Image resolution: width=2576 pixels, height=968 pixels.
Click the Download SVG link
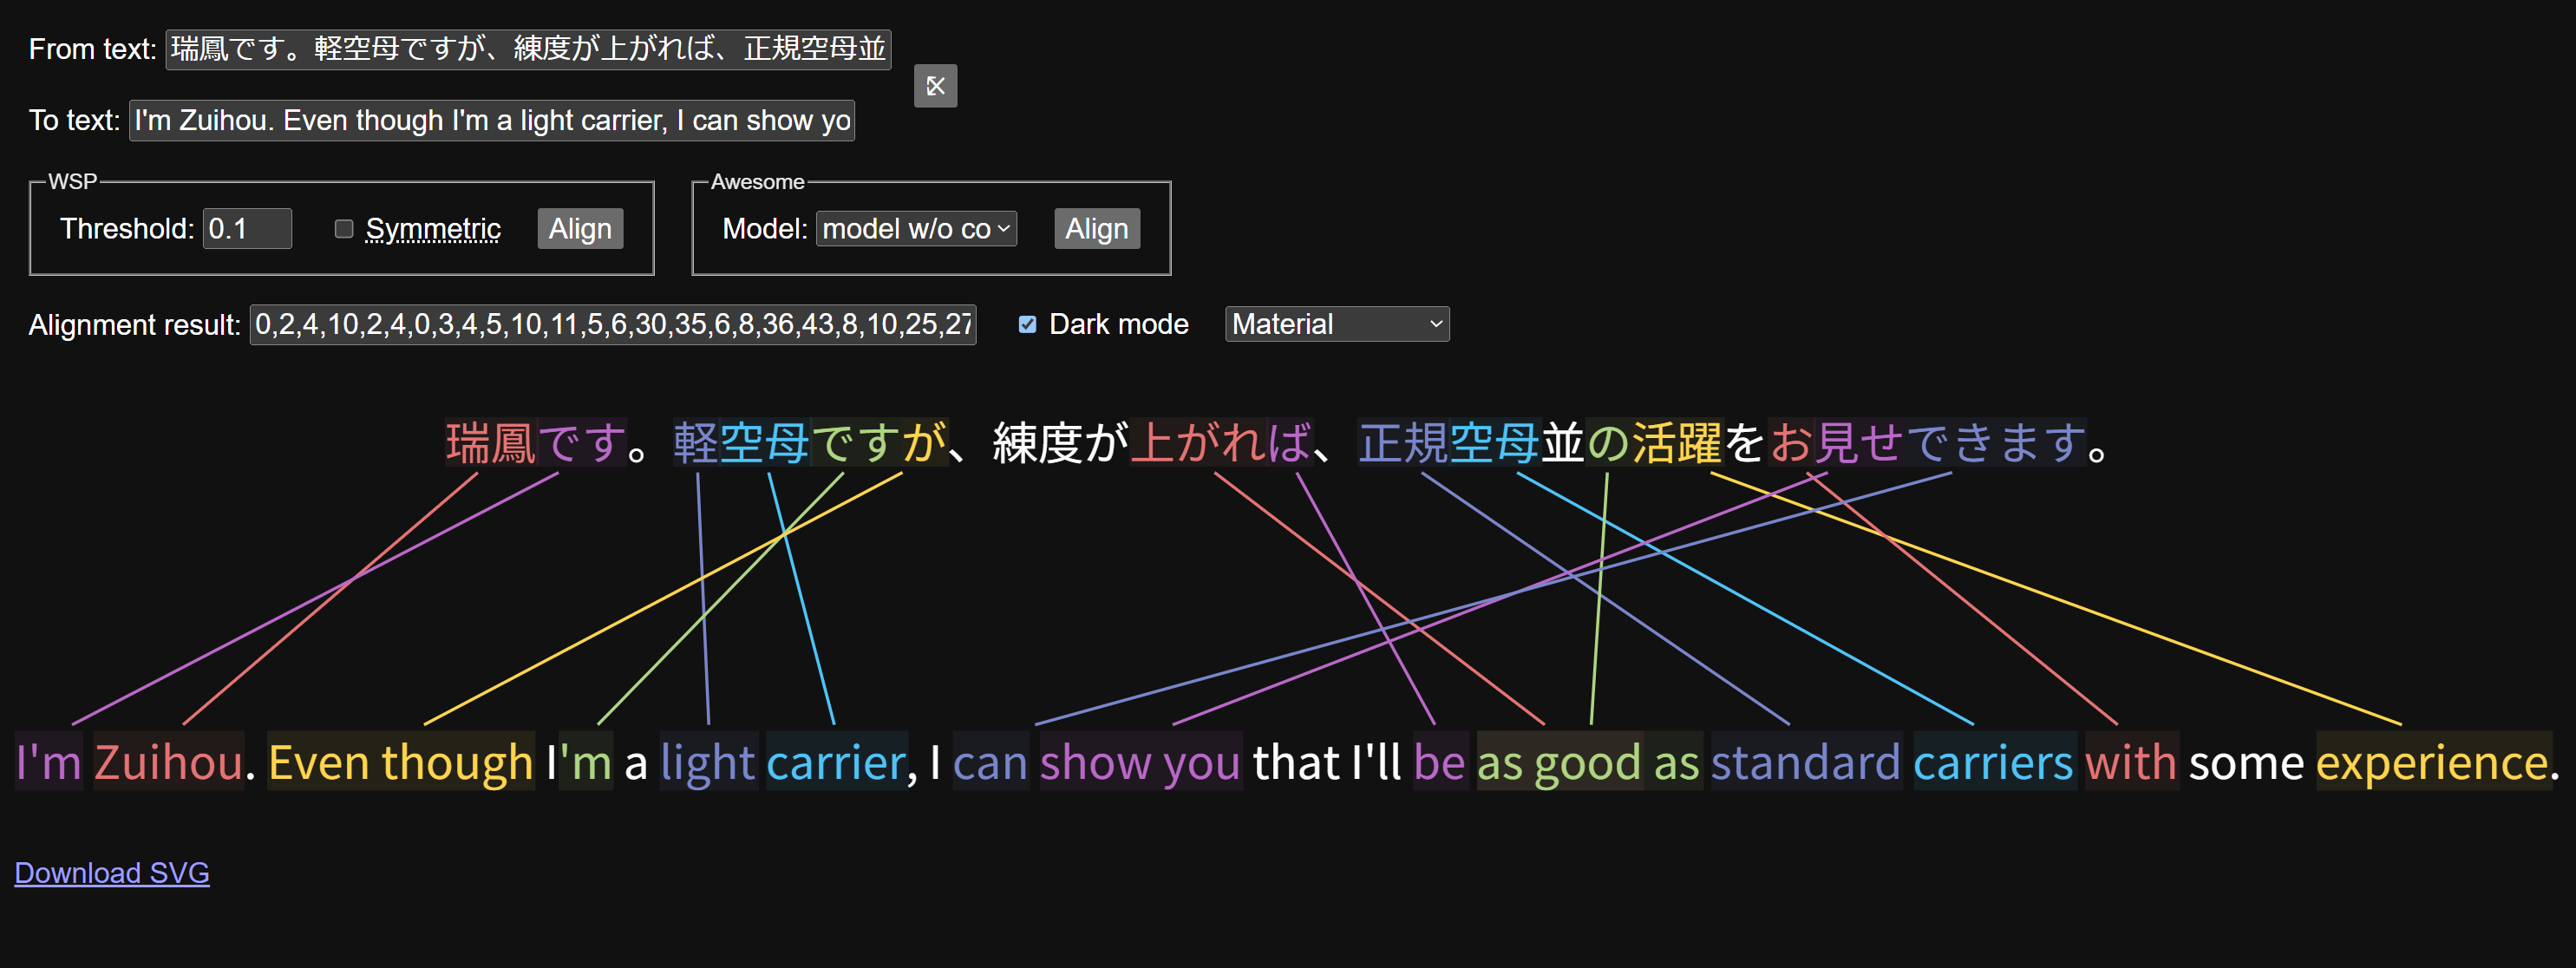(x=112, y=872)
